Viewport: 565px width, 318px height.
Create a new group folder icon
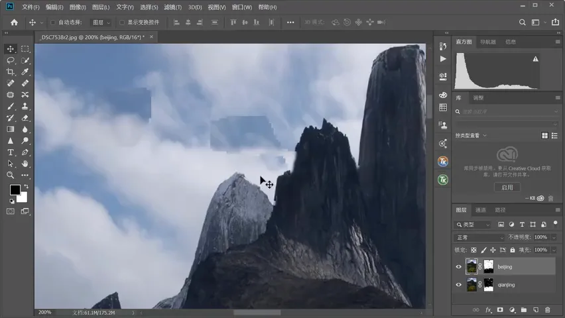click(524, 309)
